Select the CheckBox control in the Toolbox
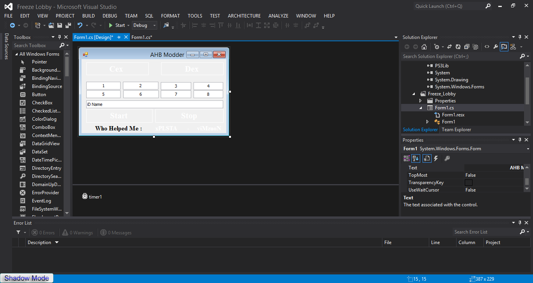The height and width of the screenshot is (283, 533). (42, 103)
